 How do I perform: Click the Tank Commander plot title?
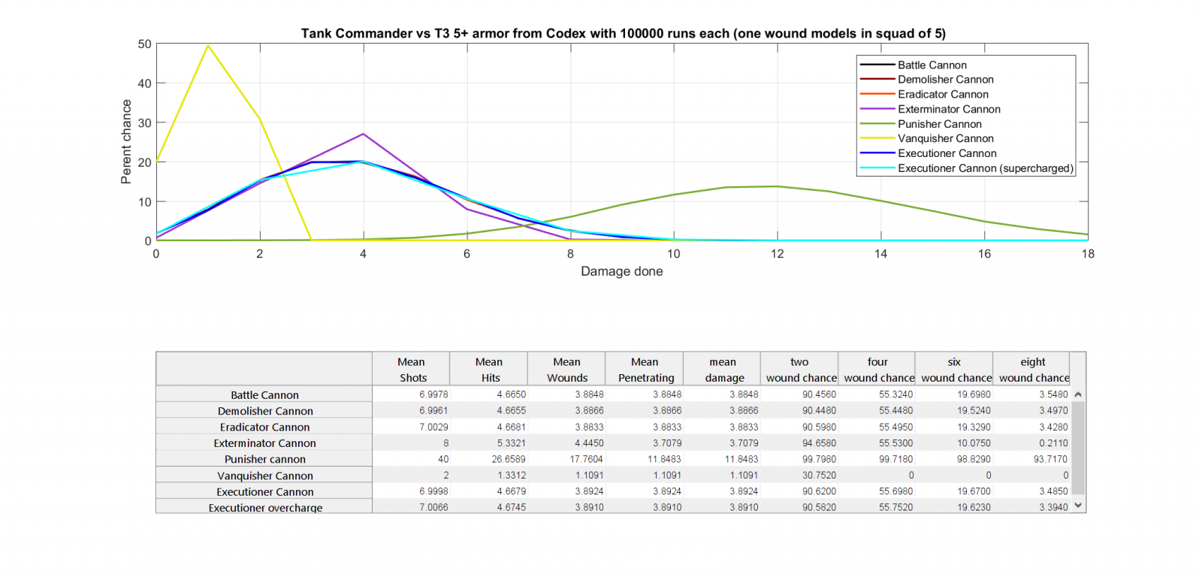(x=623, y=33)
